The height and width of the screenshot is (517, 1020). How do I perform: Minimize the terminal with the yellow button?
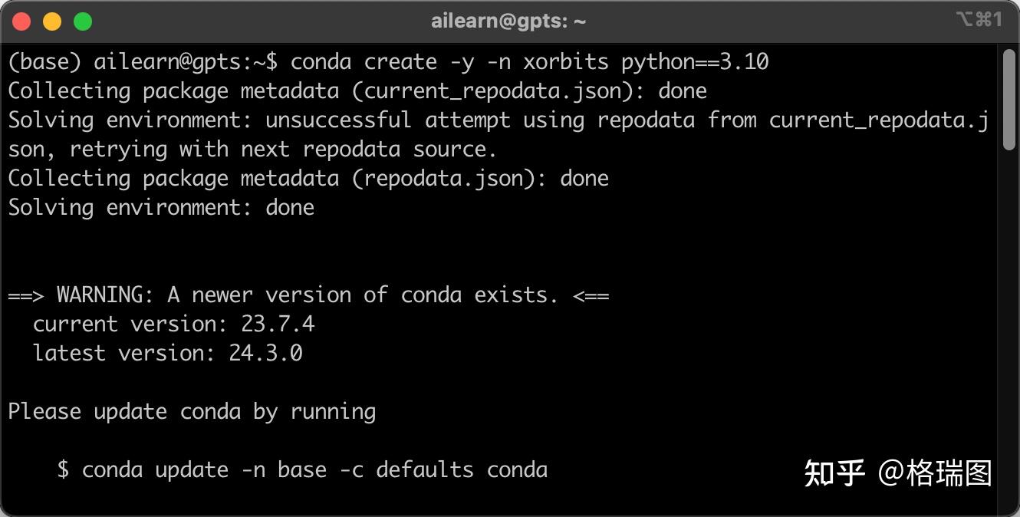(x=52, y=21)
